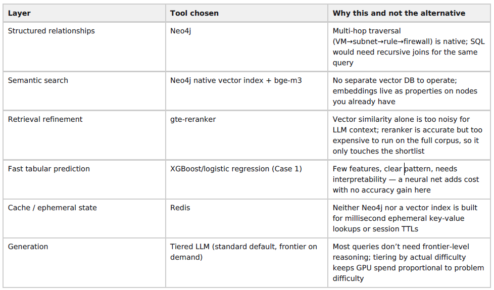
Task: Click the 'Layer' column header
Action: click(x=84, y=13)
